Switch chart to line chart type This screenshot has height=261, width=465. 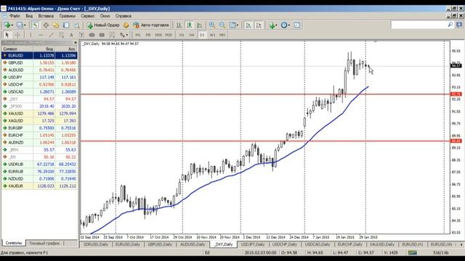click(x=200, y=25)
